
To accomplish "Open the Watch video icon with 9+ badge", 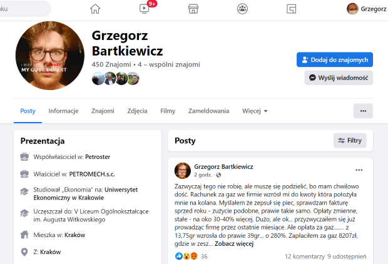I will click(x=145, y=9).
